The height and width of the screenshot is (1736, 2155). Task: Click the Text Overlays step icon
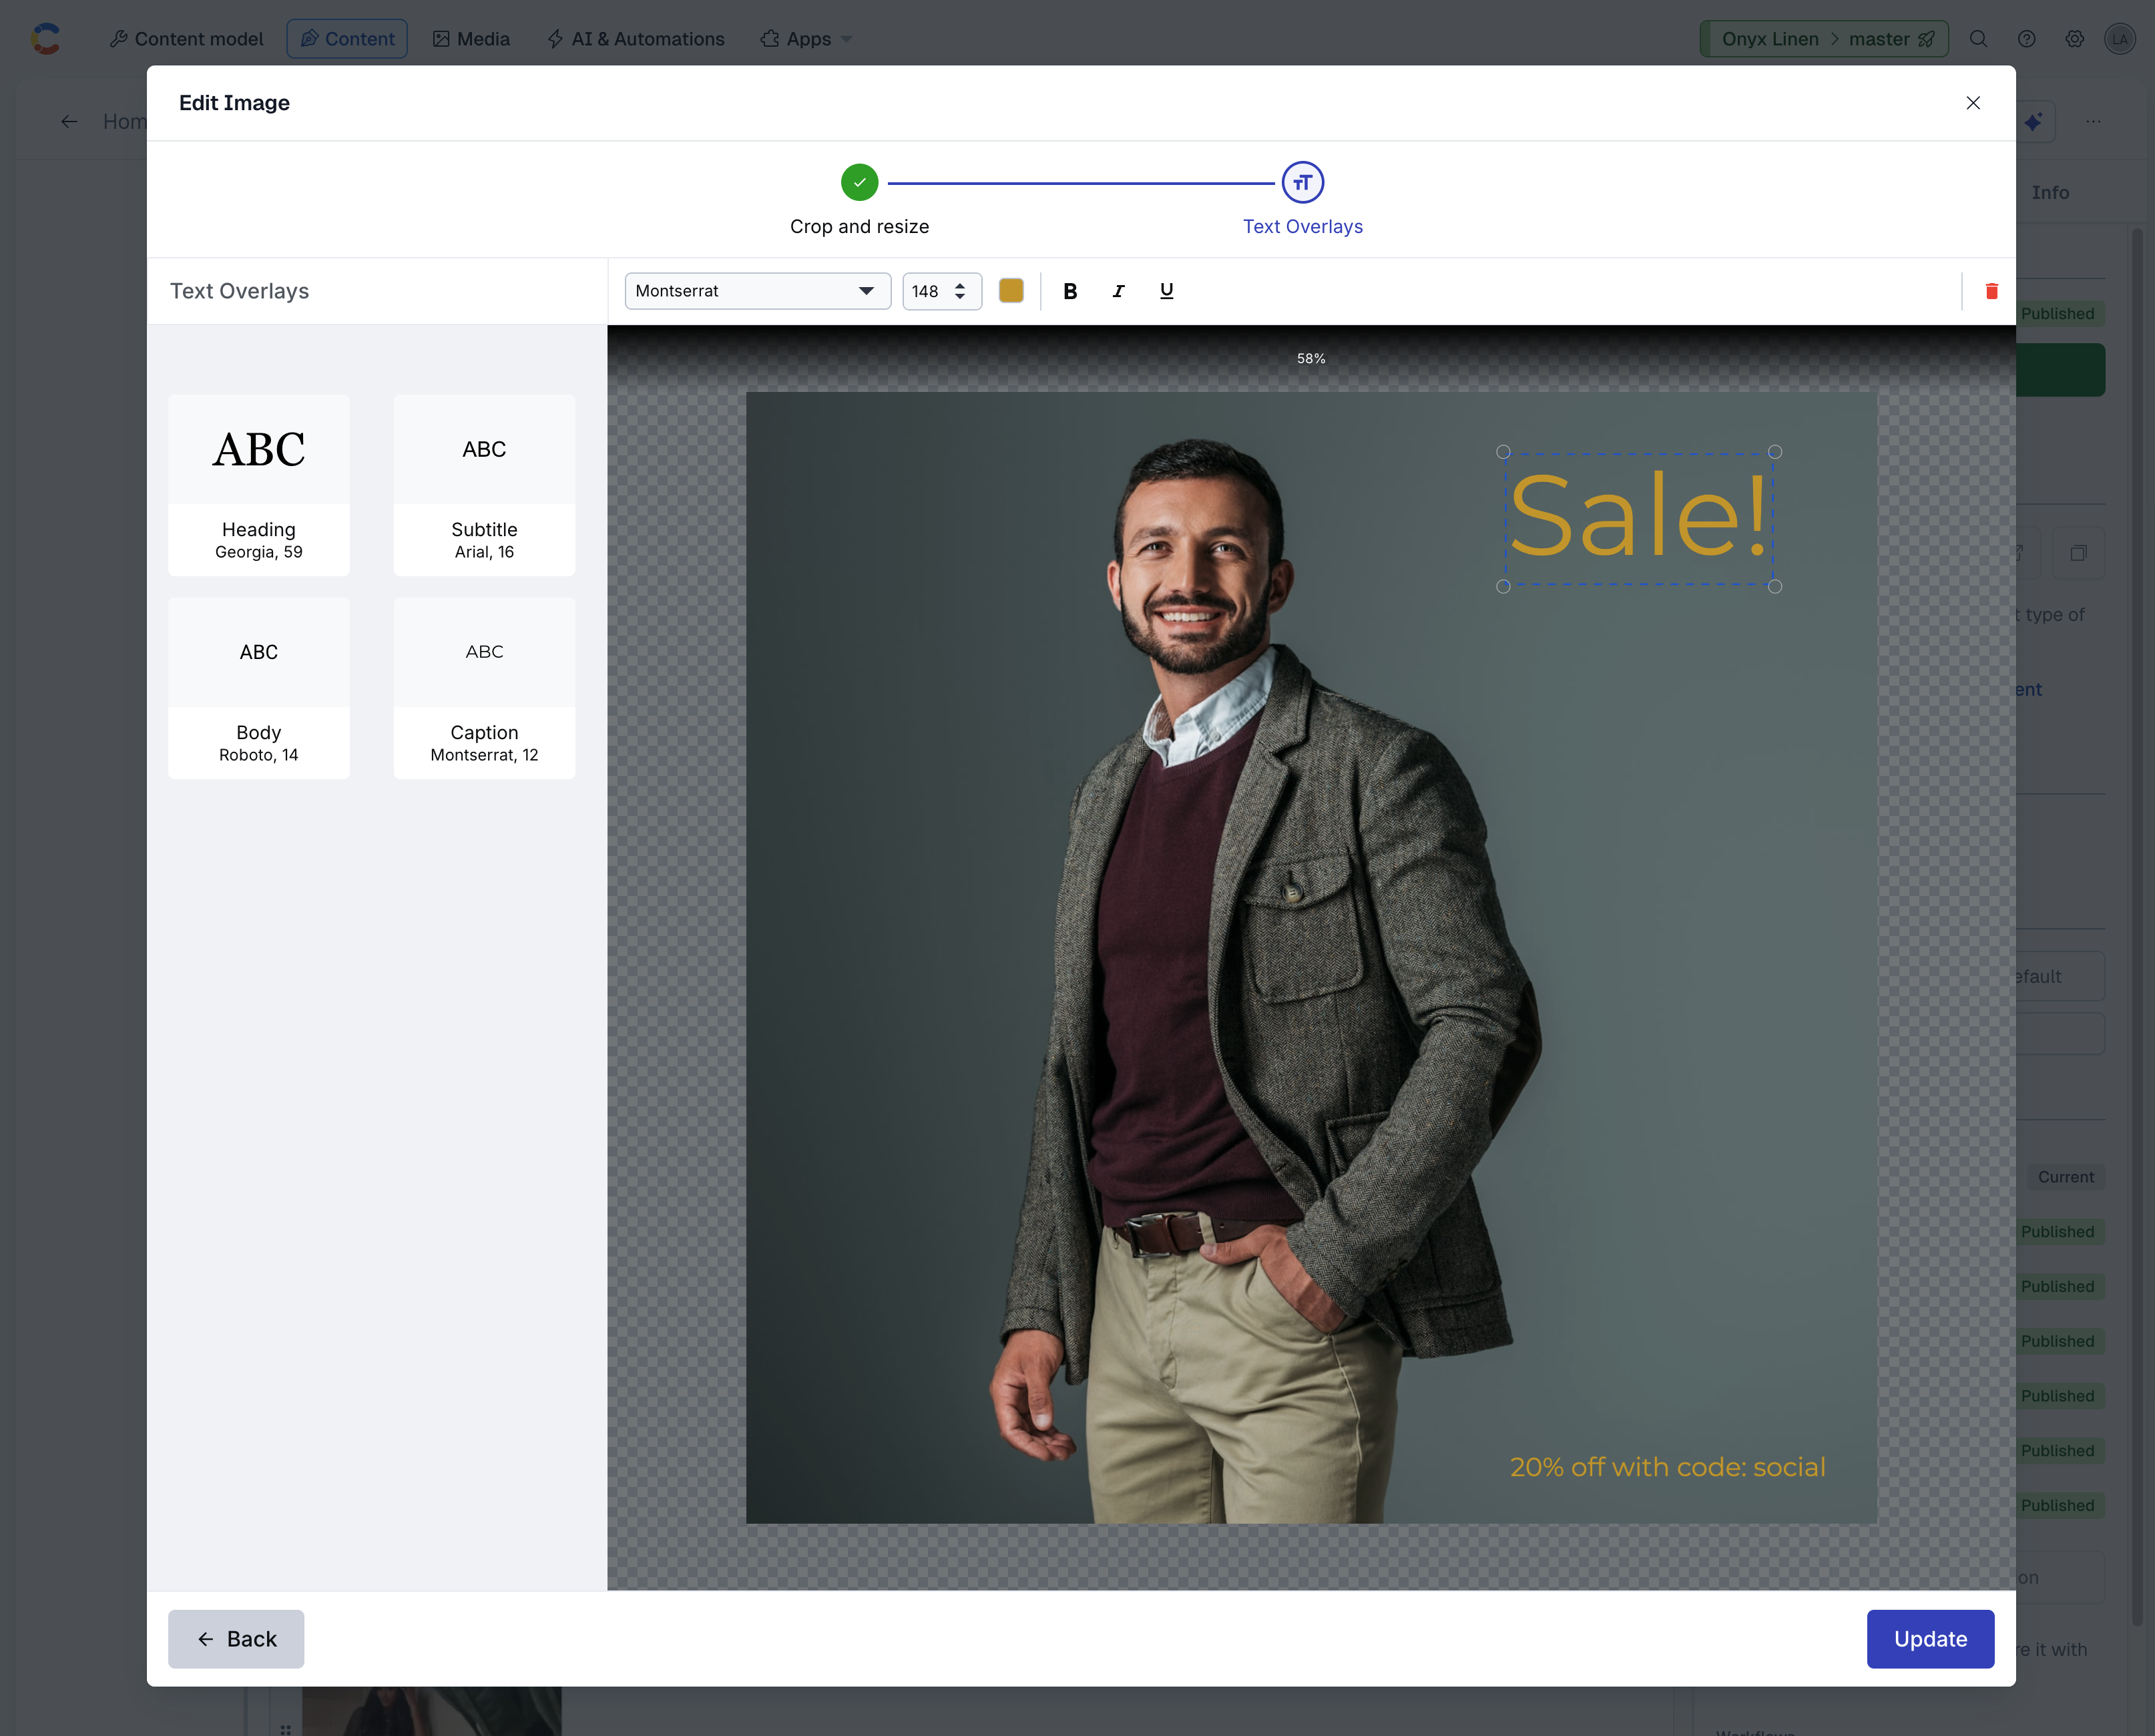coord(1302,183)
